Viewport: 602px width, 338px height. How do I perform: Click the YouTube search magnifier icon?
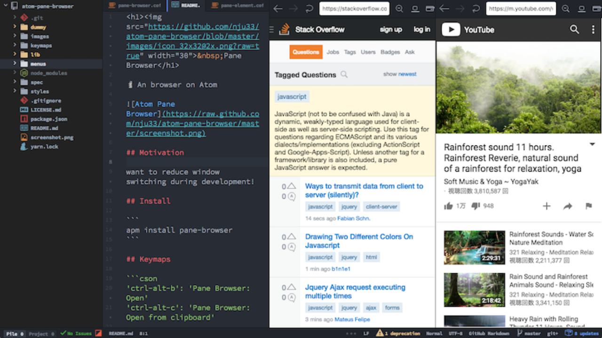(x=574, y=30)
